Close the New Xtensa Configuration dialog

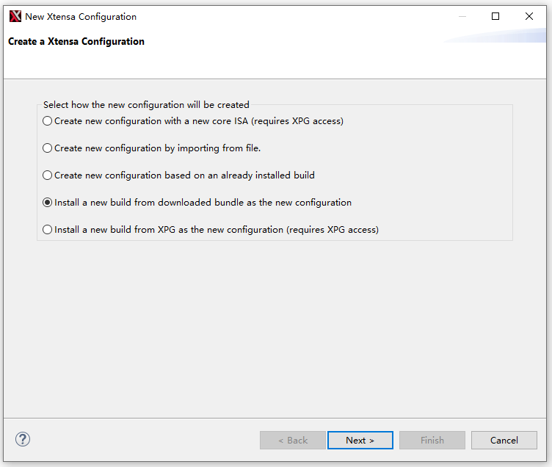[x=529, y=16]
